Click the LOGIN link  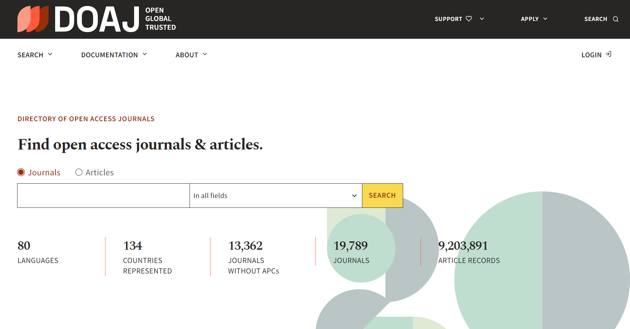coord(591,55)
